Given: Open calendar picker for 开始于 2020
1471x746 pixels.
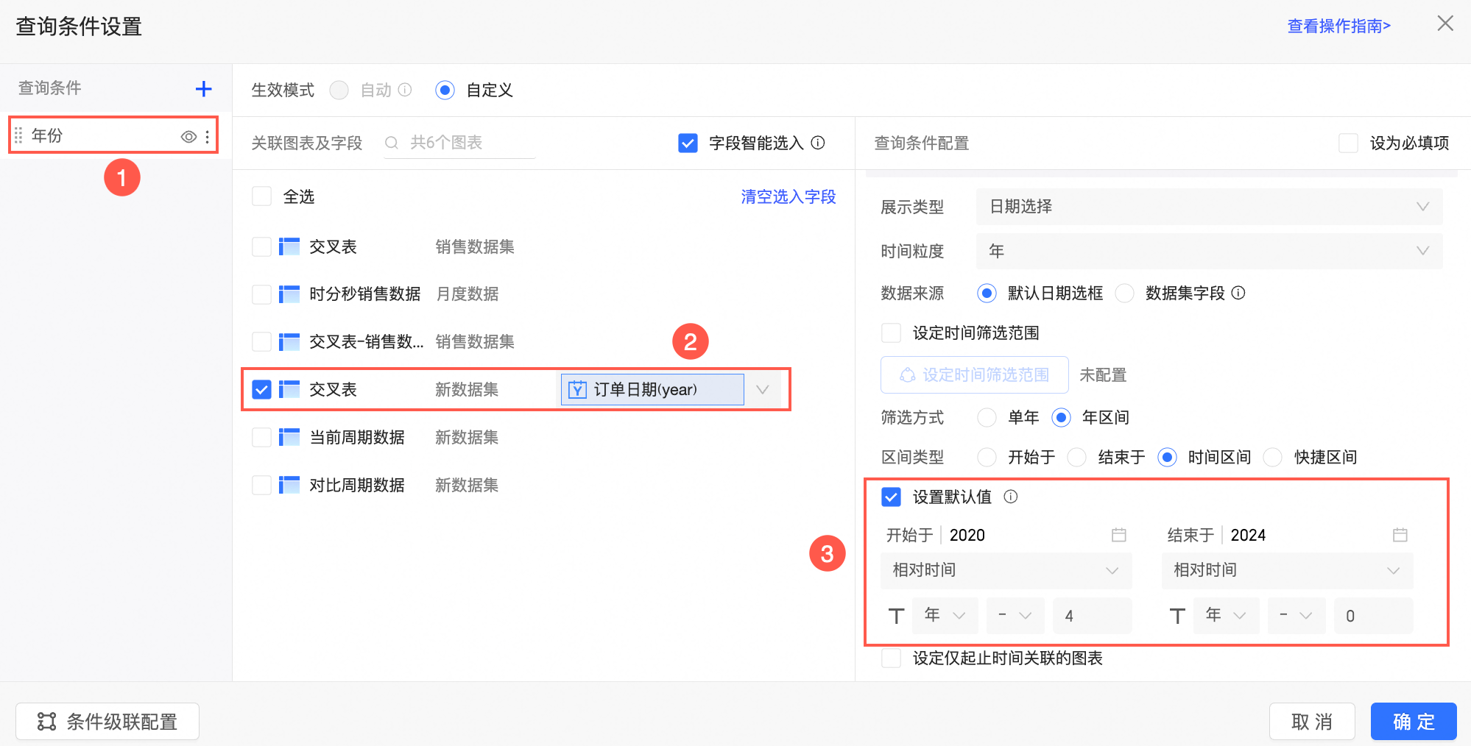Looking at the screenshot, I should 1119,535.
